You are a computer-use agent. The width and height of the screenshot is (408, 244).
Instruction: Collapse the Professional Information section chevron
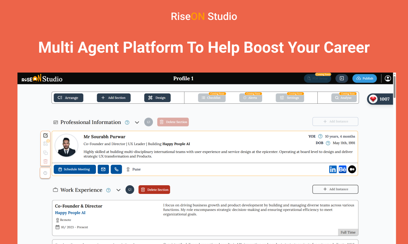137,122
